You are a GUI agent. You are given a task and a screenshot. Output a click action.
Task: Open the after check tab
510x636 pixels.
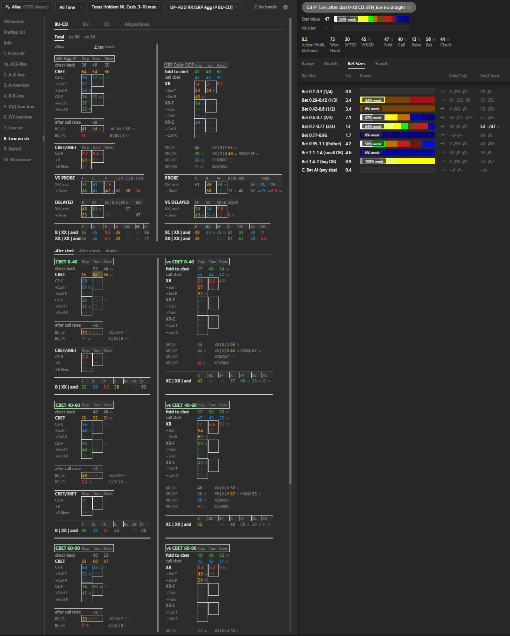click(90, 251)
